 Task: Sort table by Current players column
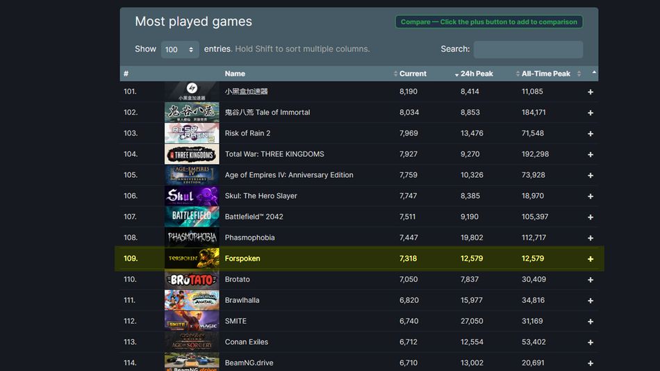tap(413, 74)
